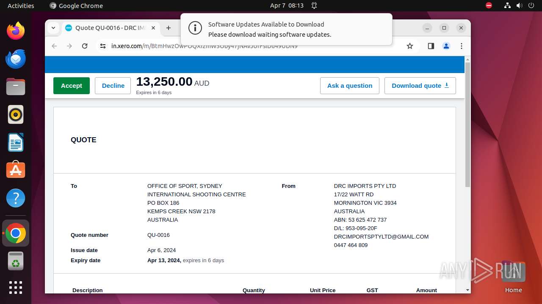542x304 pixels.
Task: Close the Quote QU-0016 tab
Action: [153, 28]
